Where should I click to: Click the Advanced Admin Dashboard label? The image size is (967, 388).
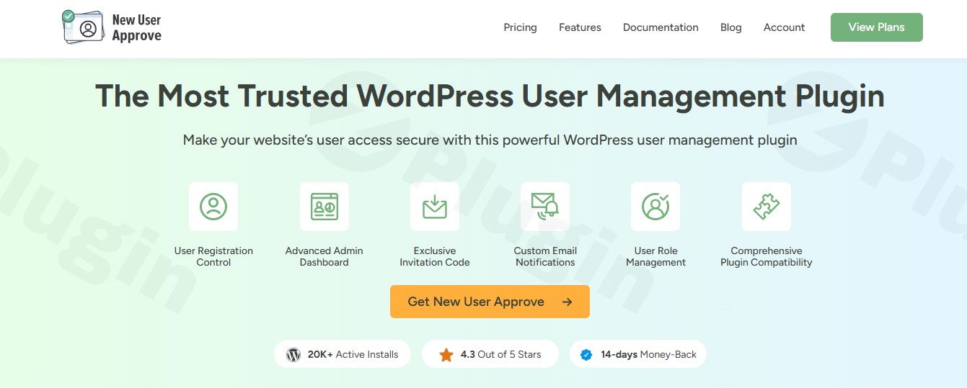coord(324,256)
